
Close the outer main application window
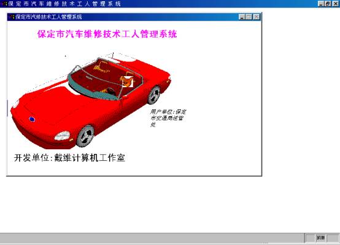tap(335, 4)
